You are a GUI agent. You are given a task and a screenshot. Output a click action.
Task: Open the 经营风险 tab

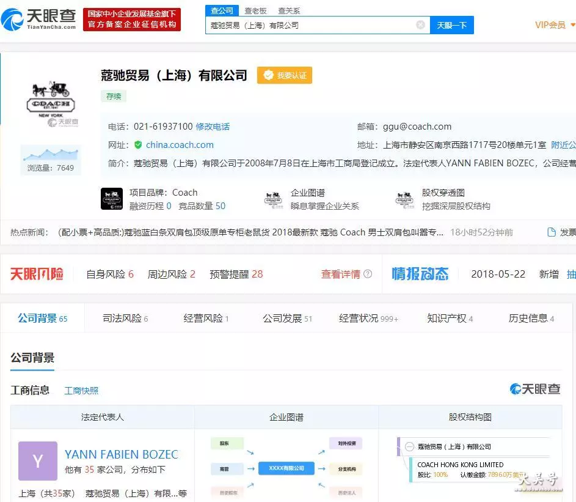[206, 318]
